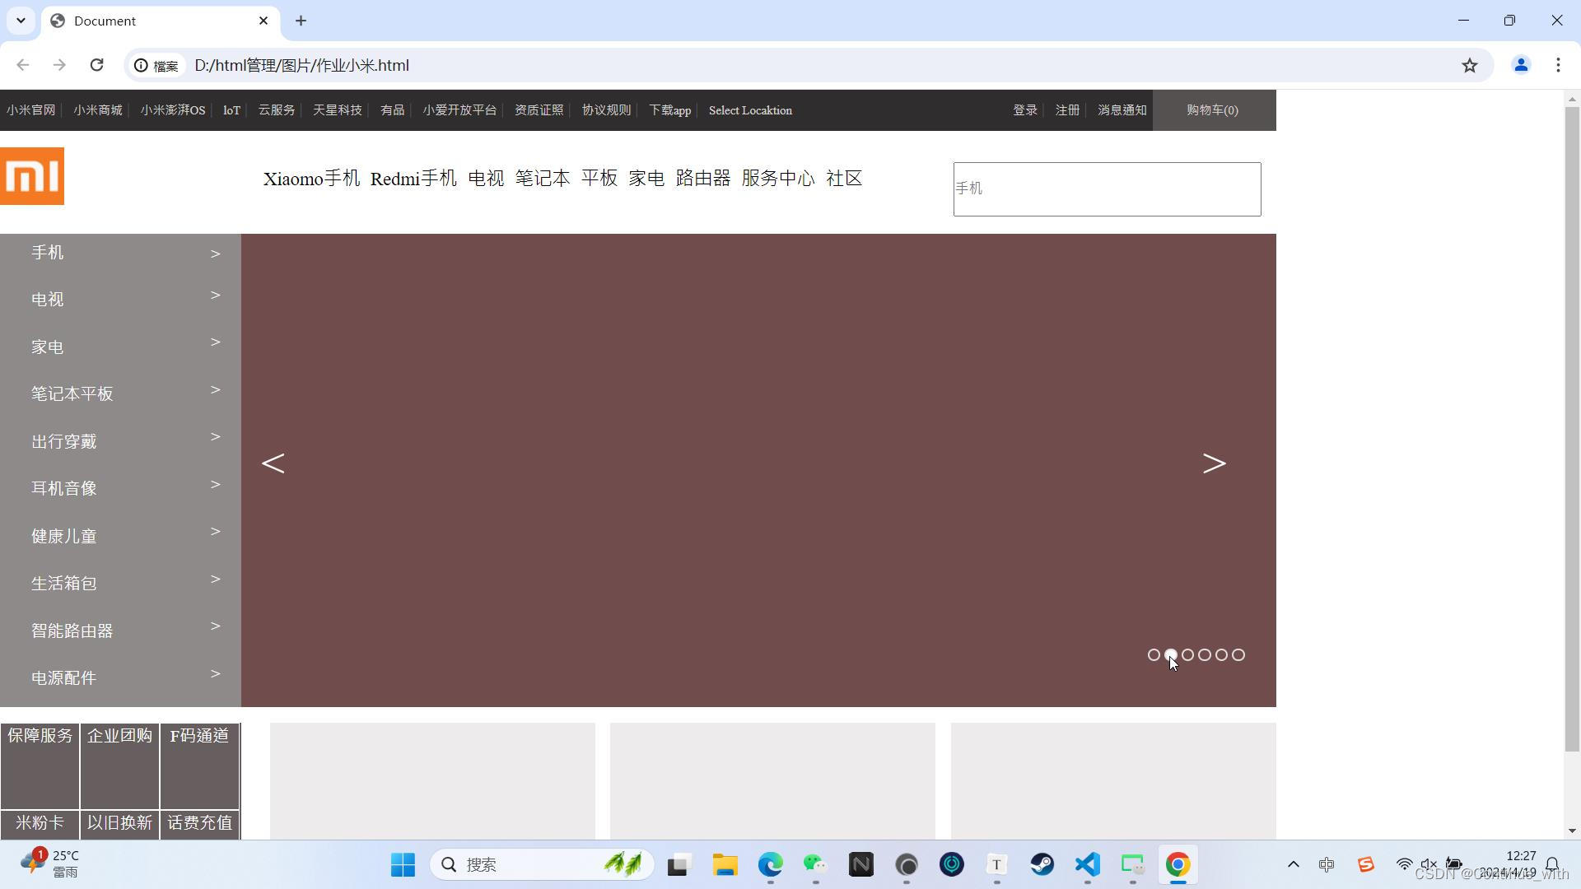Open Steam from the taskbar
Viewport: 1581px width, 889px height.
click(x=1042, y=864)
